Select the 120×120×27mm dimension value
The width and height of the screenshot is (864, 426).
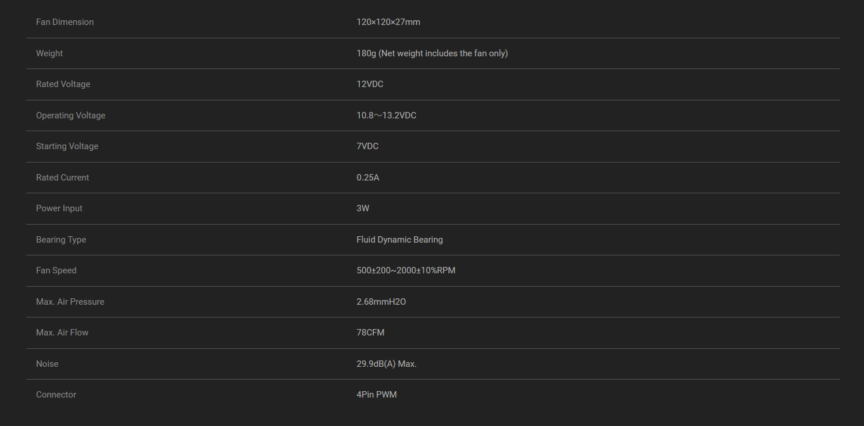(388, 22)
